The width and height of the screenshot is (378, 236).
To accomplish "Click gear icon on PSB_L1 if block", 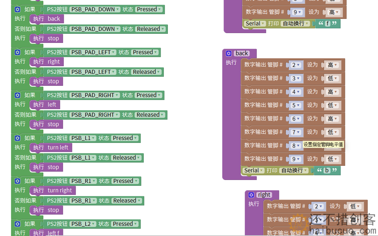I will click(x=17, y=138).
